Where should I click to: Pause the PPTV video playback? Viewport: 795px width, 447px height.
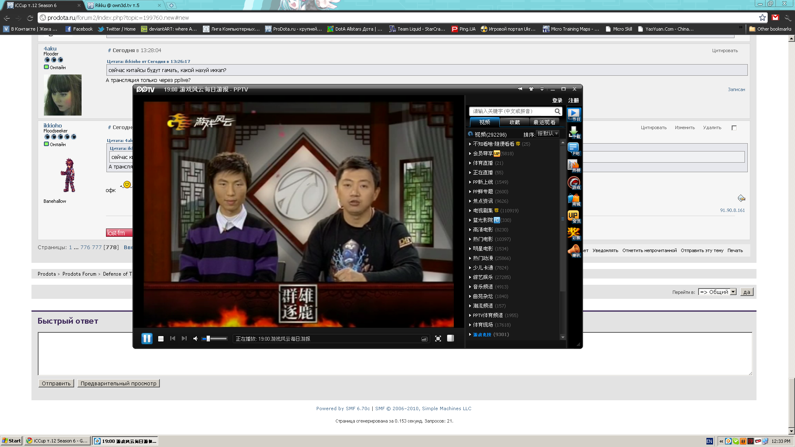pos(147,339)
